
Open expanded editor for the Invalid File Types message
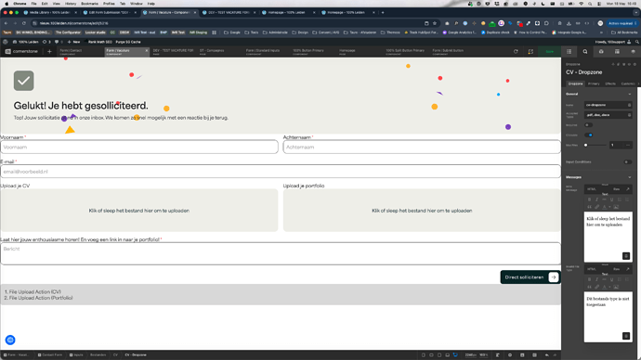click(628, 269)
